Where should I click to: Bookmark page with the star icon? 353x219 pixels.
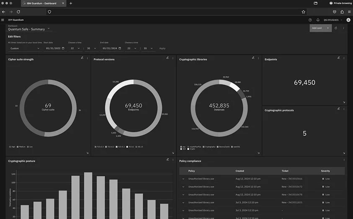[x=304, y=12]
